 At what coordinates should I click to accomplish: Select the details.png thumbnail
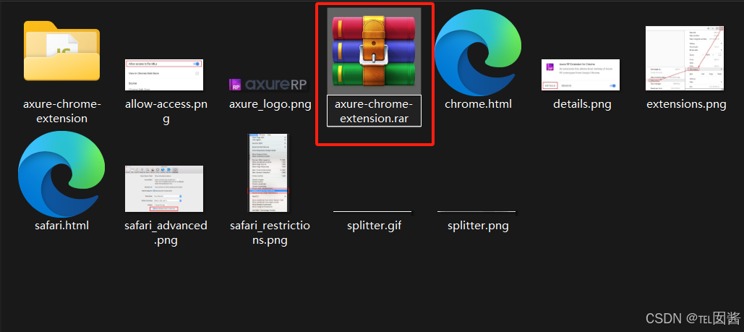pos(581,75)
